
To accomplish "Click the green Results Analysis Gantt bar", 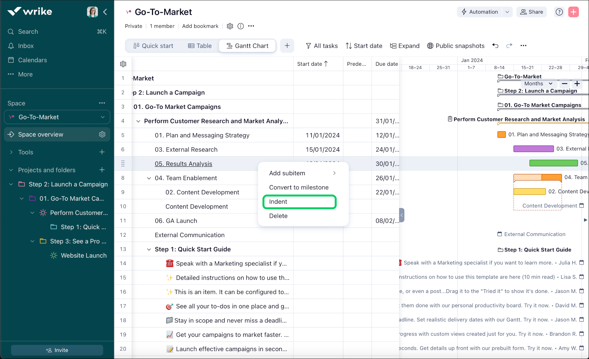I will click(x=553, y=163).
